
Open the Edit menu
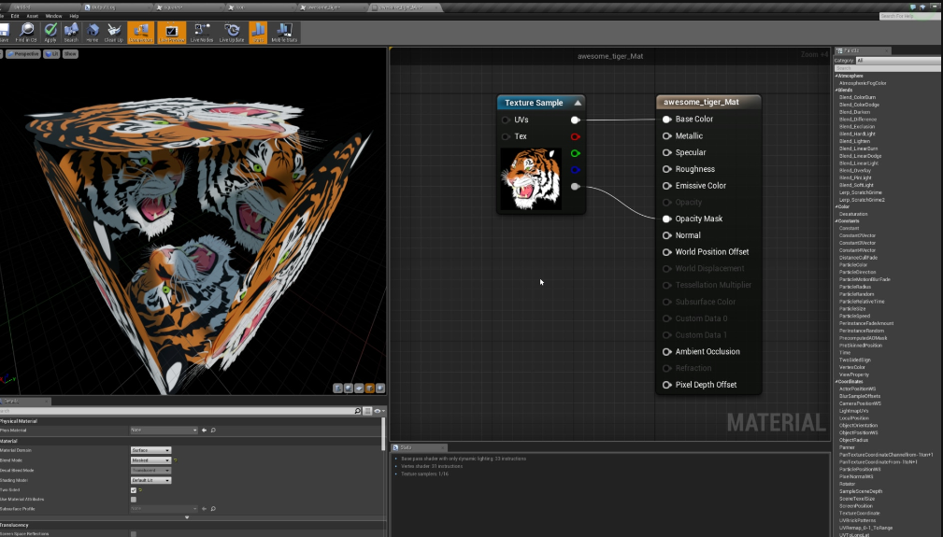point(15,16)
